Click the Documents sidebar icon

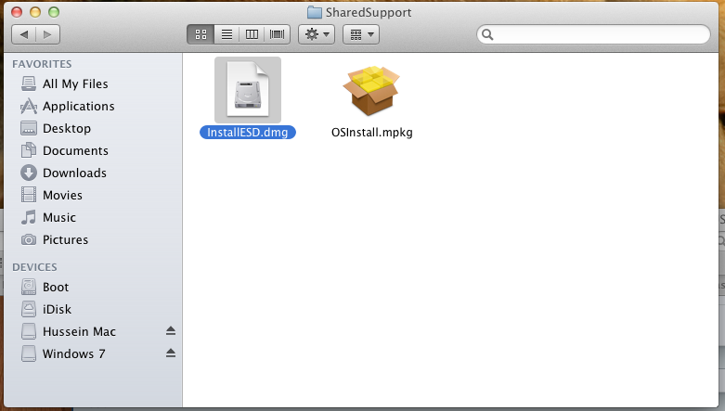[29, 150]
